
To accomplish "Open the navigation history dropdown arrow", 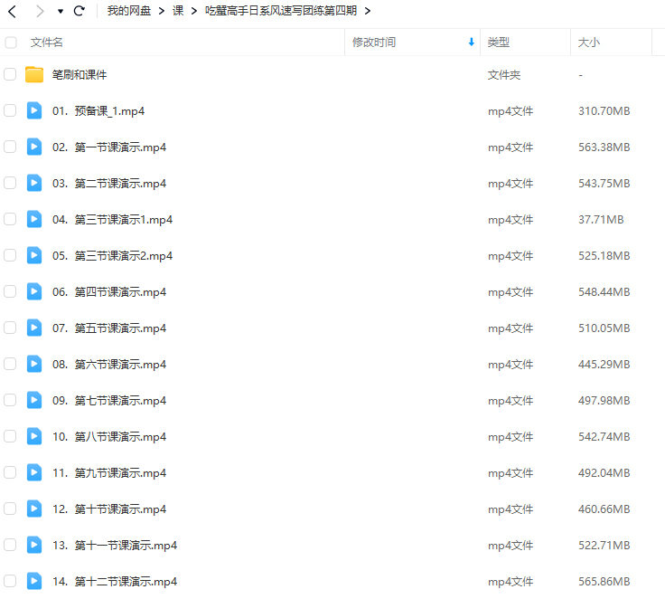I will [60, 12].
